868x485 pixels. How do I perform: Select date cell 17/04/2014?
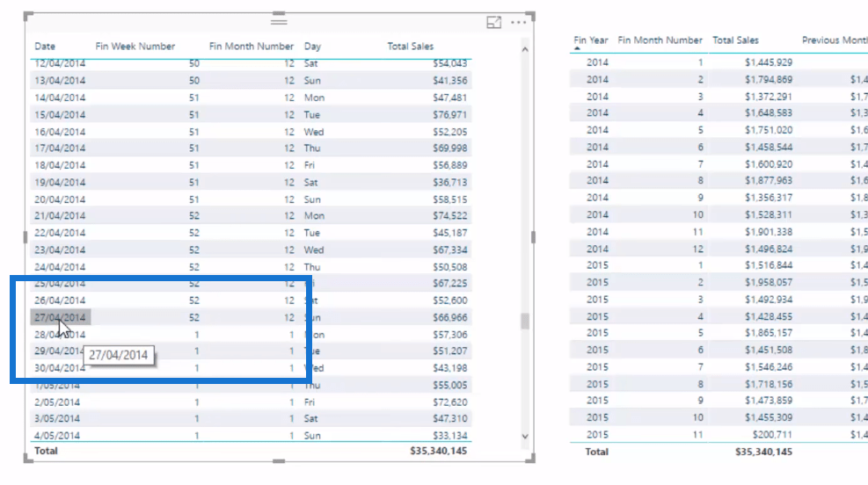coord(60,148)
